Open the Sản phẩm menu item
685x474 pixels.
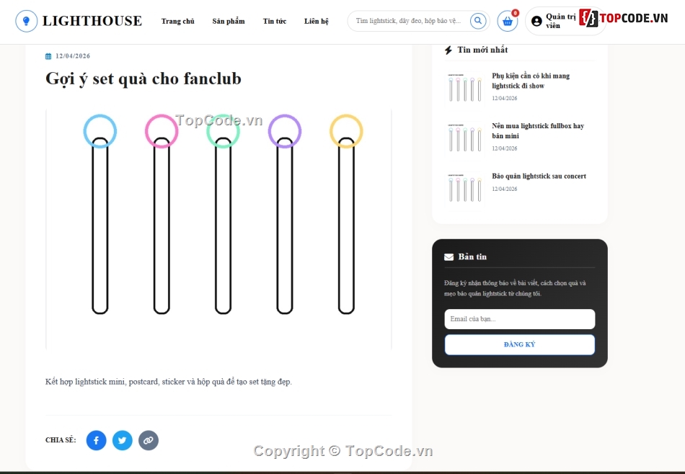click(x=229, y=21)
